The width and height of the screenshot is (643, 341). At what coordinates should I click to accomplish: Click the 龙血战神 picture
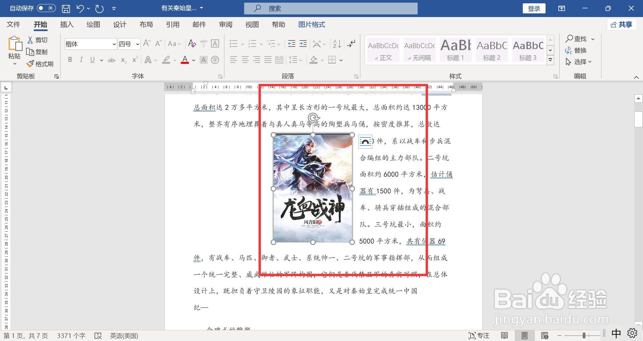(313, 189)
